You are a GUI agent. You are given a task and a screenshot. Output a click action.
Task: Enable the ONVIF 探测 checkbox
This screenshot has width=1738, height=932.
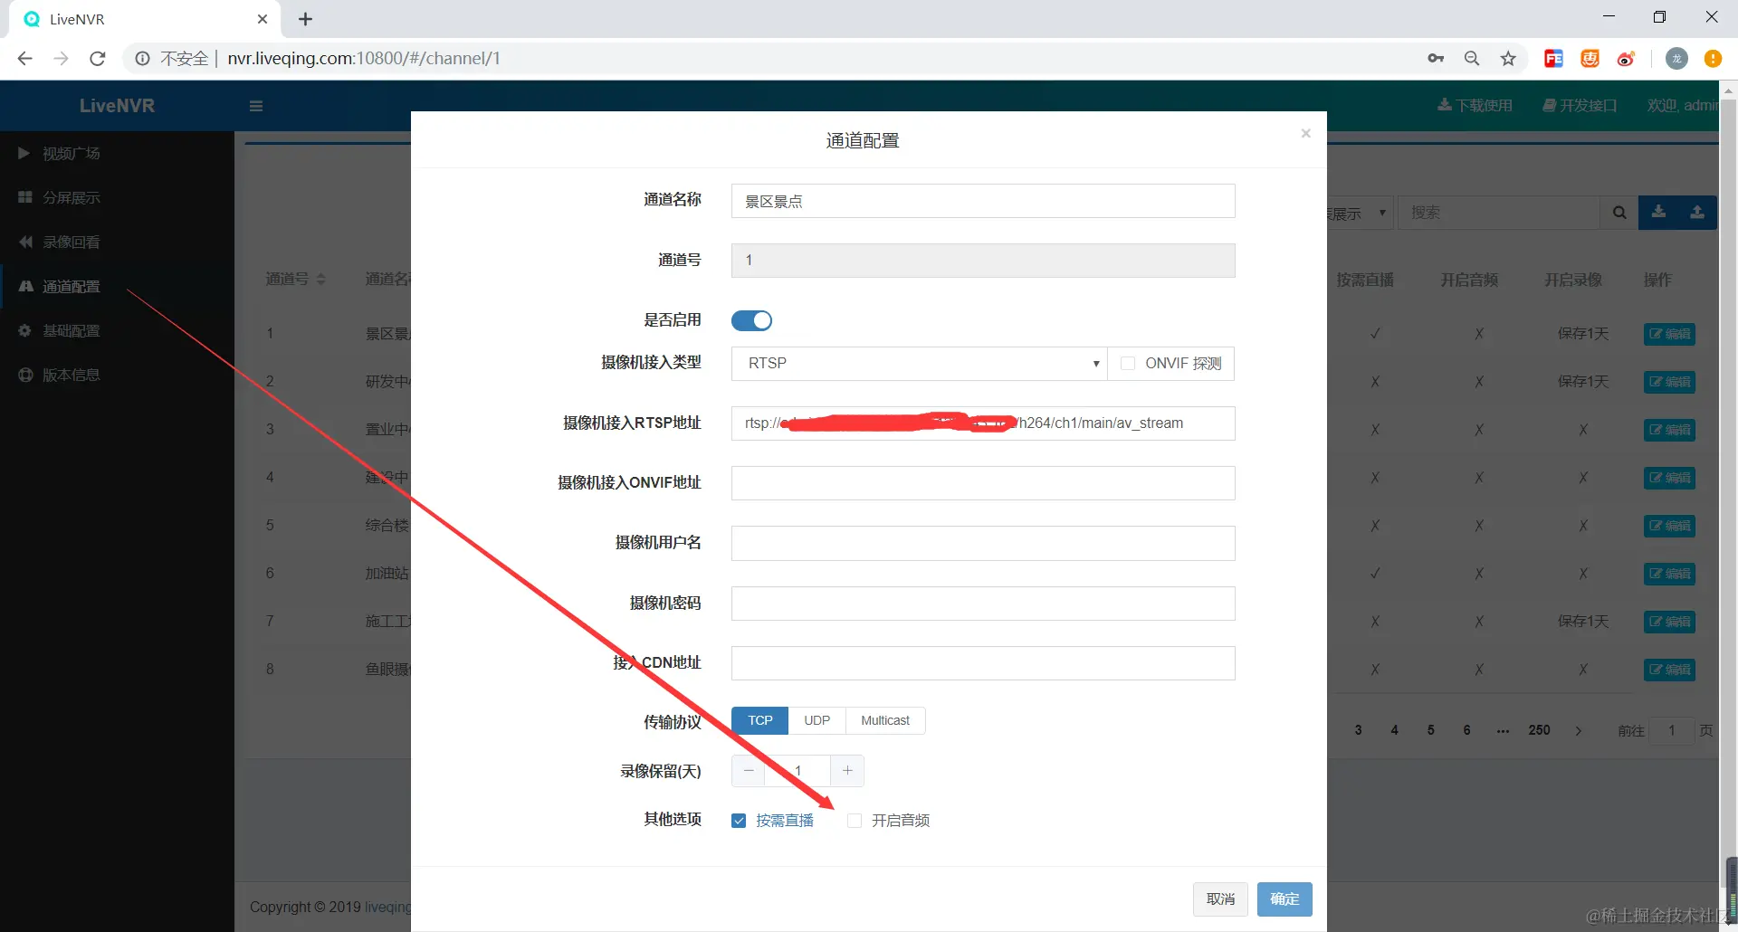[1127, 363]
